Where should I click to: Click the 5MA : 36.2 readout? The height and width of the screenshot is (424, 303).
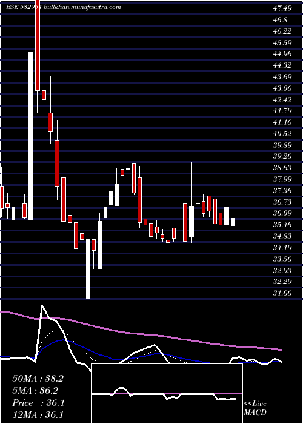pyautogui.click(x=35, y=391)
